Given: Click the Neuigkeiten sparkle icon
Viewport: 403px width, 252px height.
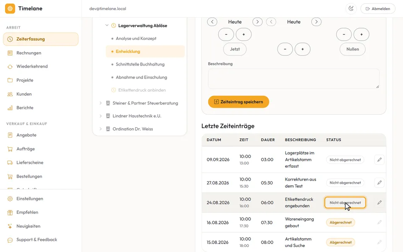Looking at the screenshot, I should (x=10, y=226).
